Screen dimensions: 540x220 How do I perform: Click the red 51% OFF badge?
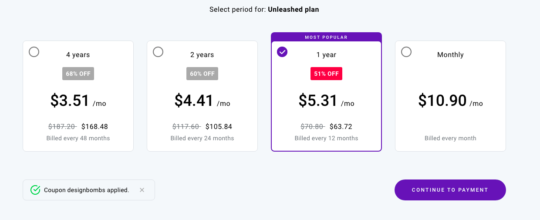click(326, 74)
